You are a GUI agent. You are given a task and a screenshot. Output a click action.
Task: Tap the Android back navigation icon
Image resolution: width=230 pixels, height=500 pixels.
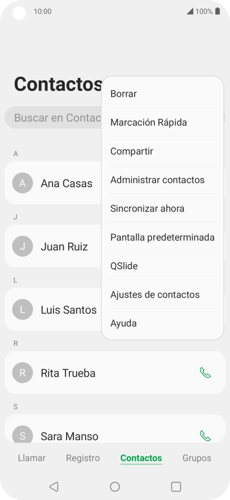pyautogui.click(x=54, y=486)
